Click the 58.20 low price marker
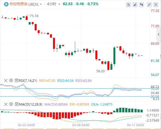Image resolution: width=161 pixels, height=129 pixels. click(x=100, y=71)
